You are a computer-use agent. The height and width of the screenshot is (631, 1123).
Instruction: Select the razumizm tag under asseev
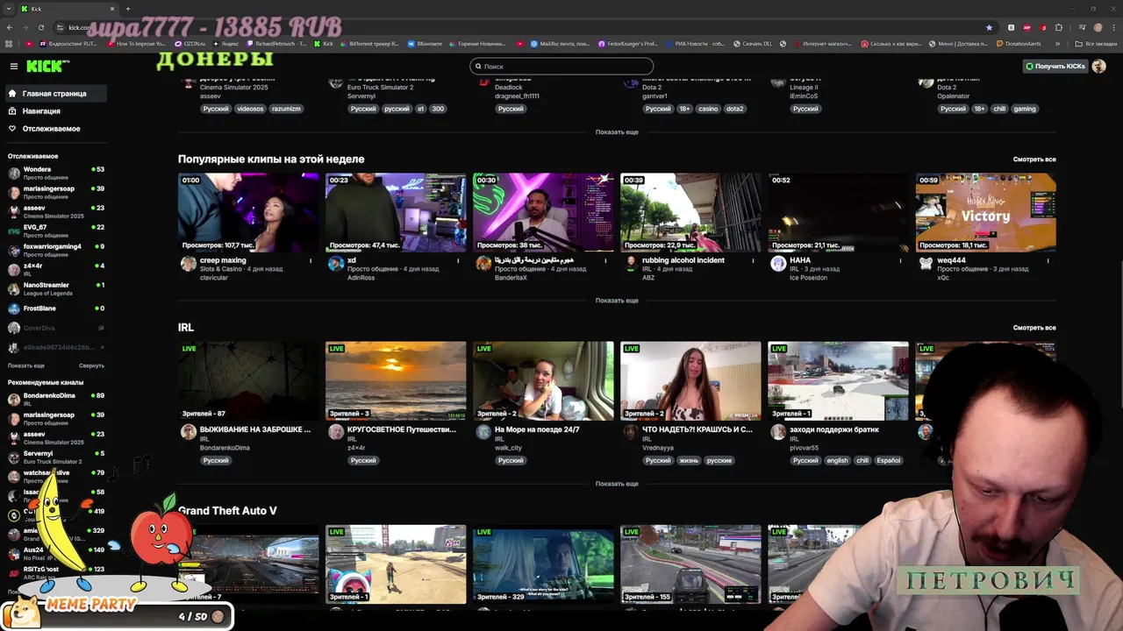(286, 109)
